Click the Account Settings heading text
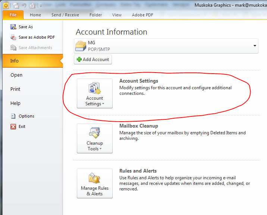Screen dimensions: 267x215 139,81
